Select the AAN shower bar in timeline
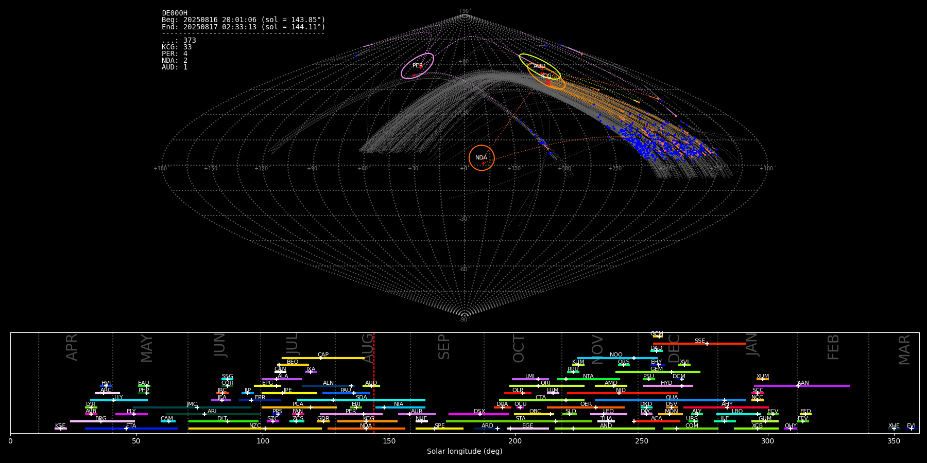This screenshot has width=927, height=463. point(802,386)
